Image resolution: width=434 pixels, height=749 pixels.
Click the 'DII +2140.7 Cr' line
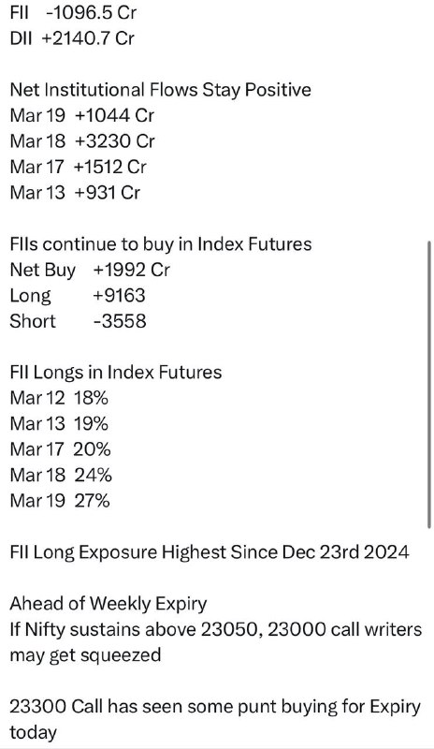pos(72,37)
